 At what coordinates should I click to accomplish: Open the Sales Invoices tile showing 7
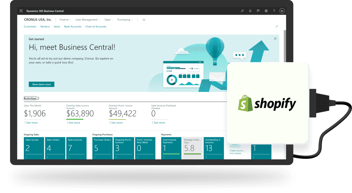[x=76, y=148]
